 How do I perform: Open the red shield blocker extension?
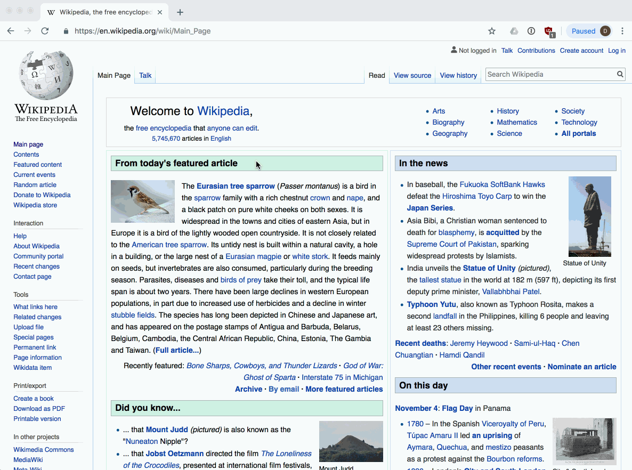pyautogui.click(x=549, y=31)
